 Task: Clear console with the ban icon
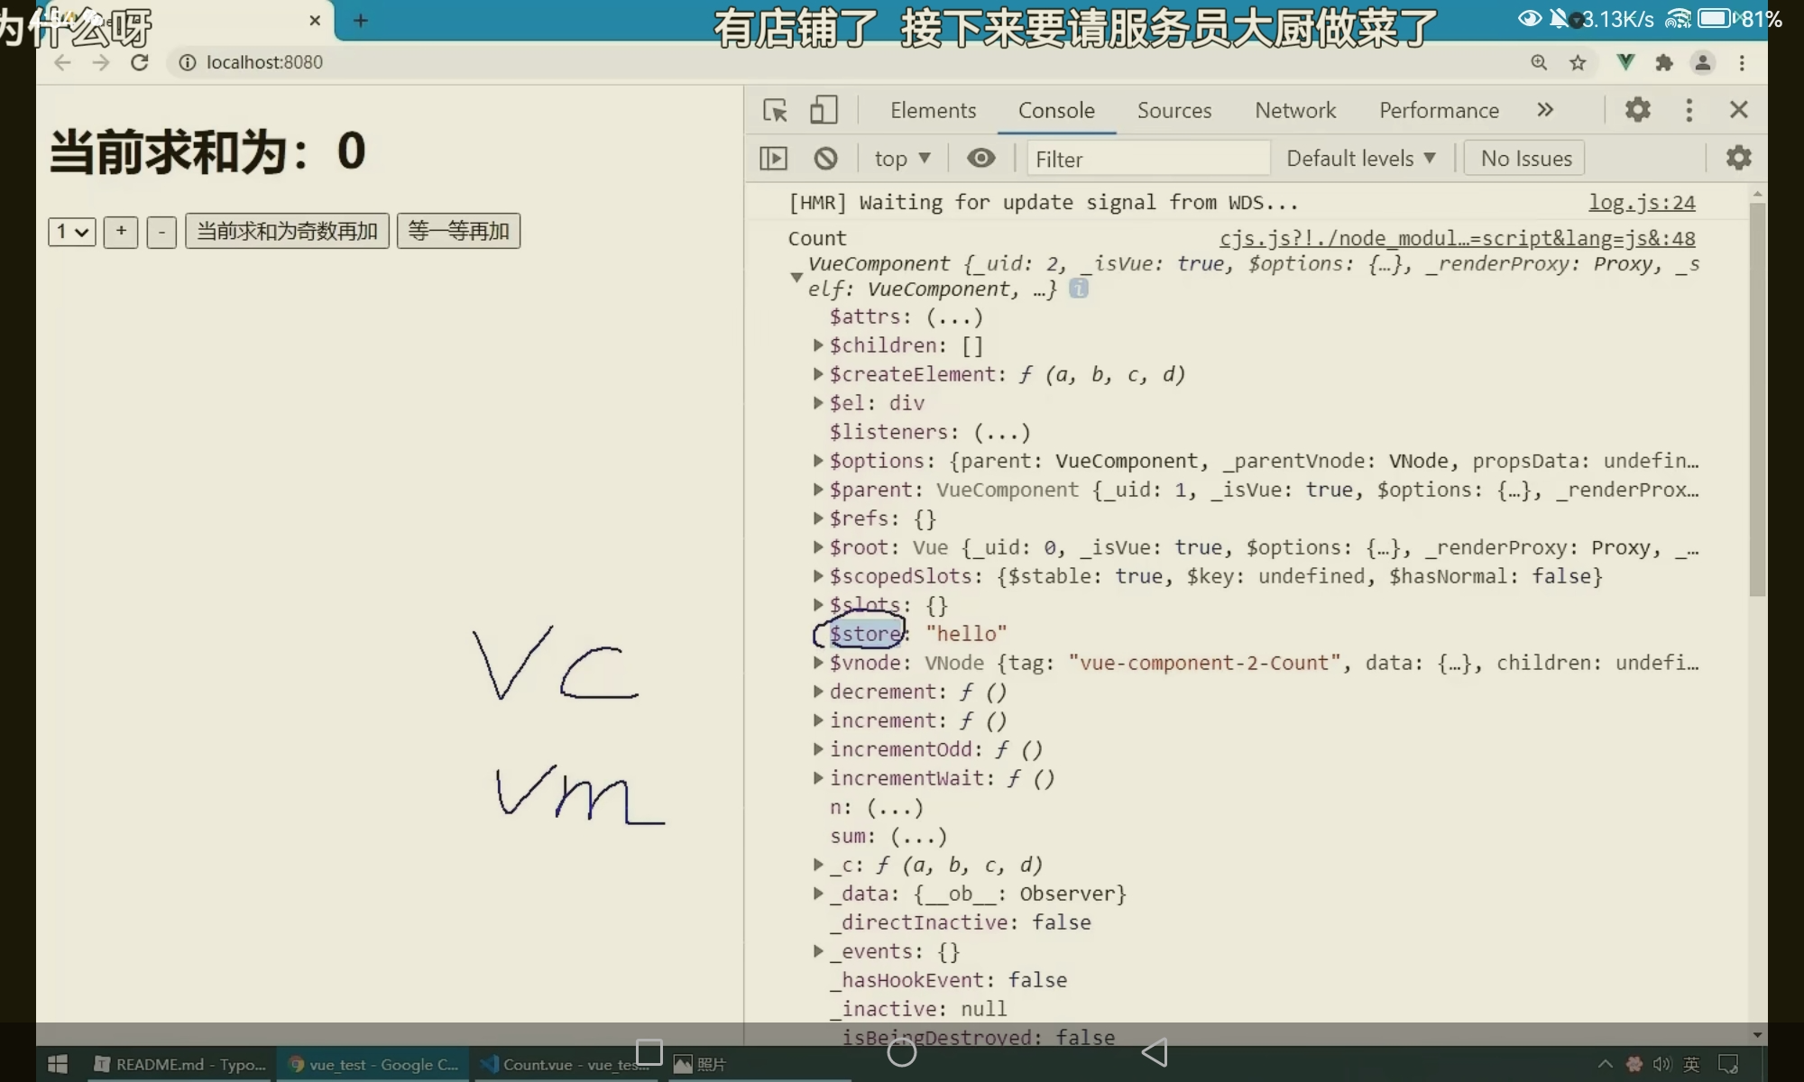point(825,159)
